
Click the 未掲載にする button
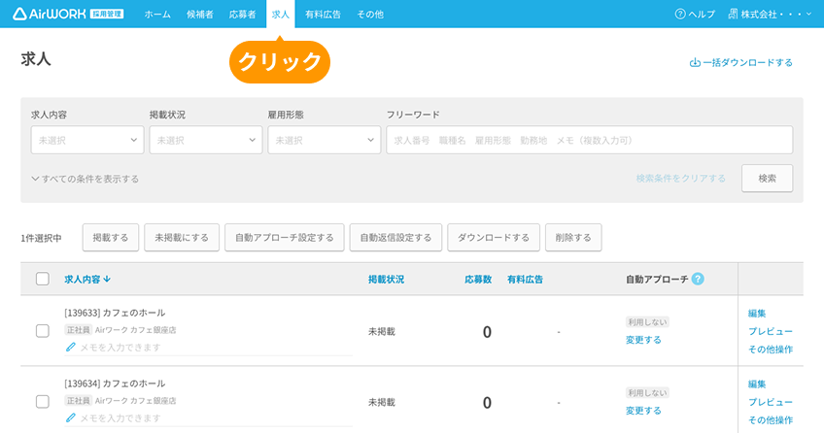pos(182,237)
